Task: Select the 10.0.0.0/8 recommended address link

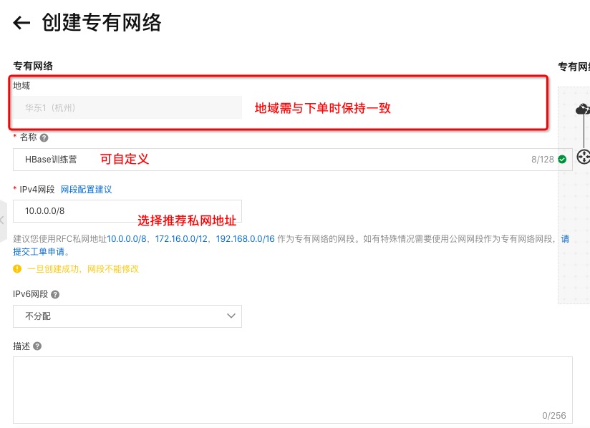Action: click(x=127, y=239)
